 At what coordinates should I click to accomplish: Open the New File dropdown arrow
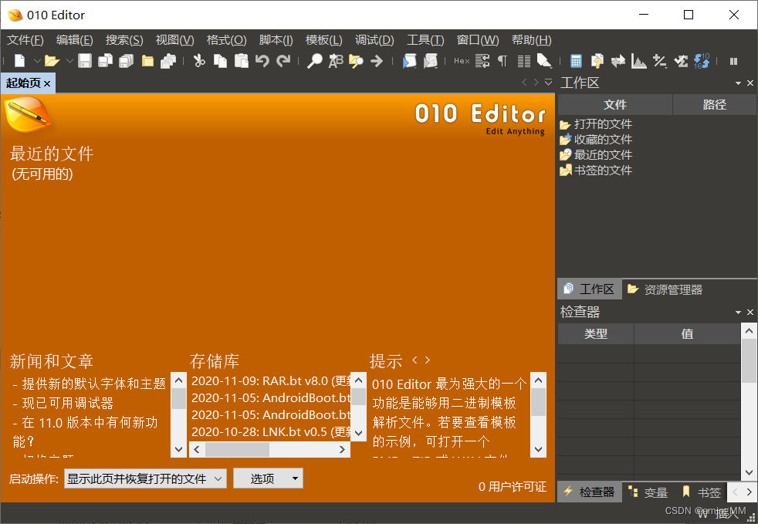37,61
